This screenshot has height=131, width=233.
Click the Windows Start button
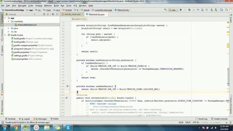click(x=4, y=128)
